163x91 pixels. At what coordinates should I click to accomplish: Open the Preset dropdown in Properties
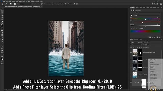(147, 13)
